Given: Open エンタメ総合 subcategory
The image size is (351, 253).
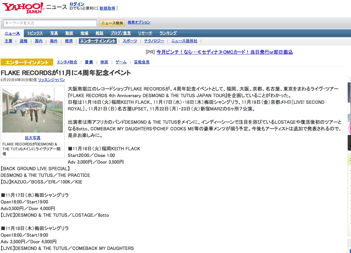Looking at the screenshot, I should coord(67,62).
